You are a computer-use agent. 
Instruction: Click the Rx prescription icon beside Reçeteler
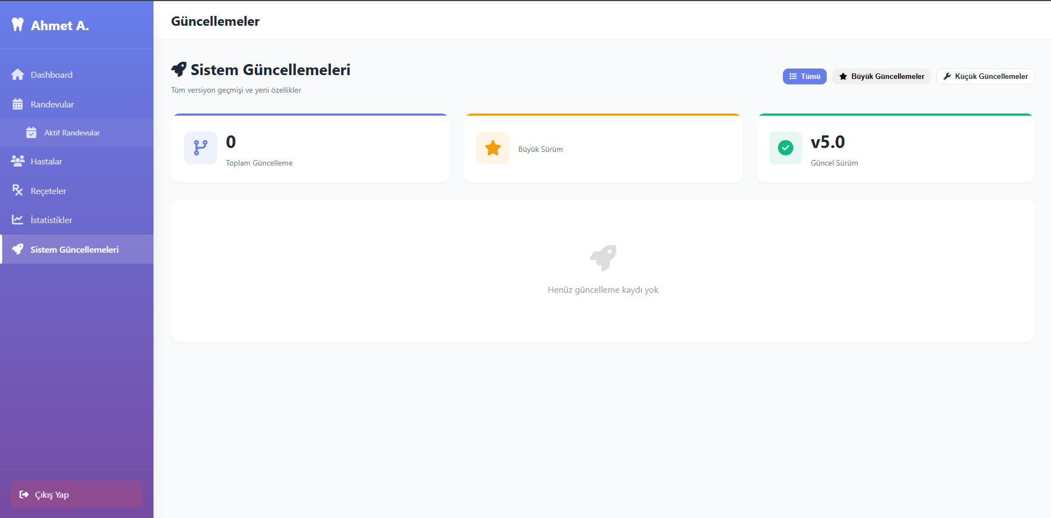(x=18, y=190)
